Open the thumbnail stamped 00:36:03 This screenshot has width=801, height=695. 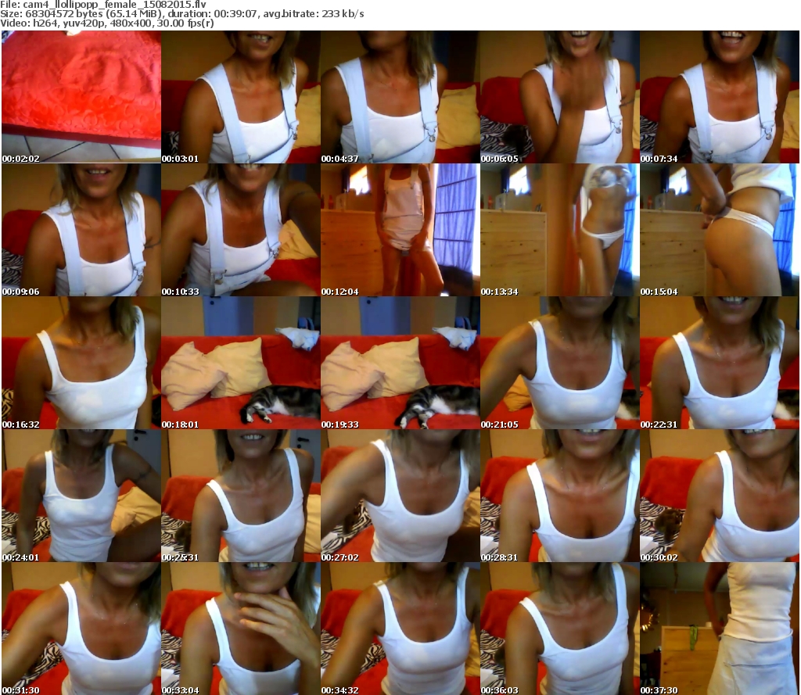pos(560,629)
